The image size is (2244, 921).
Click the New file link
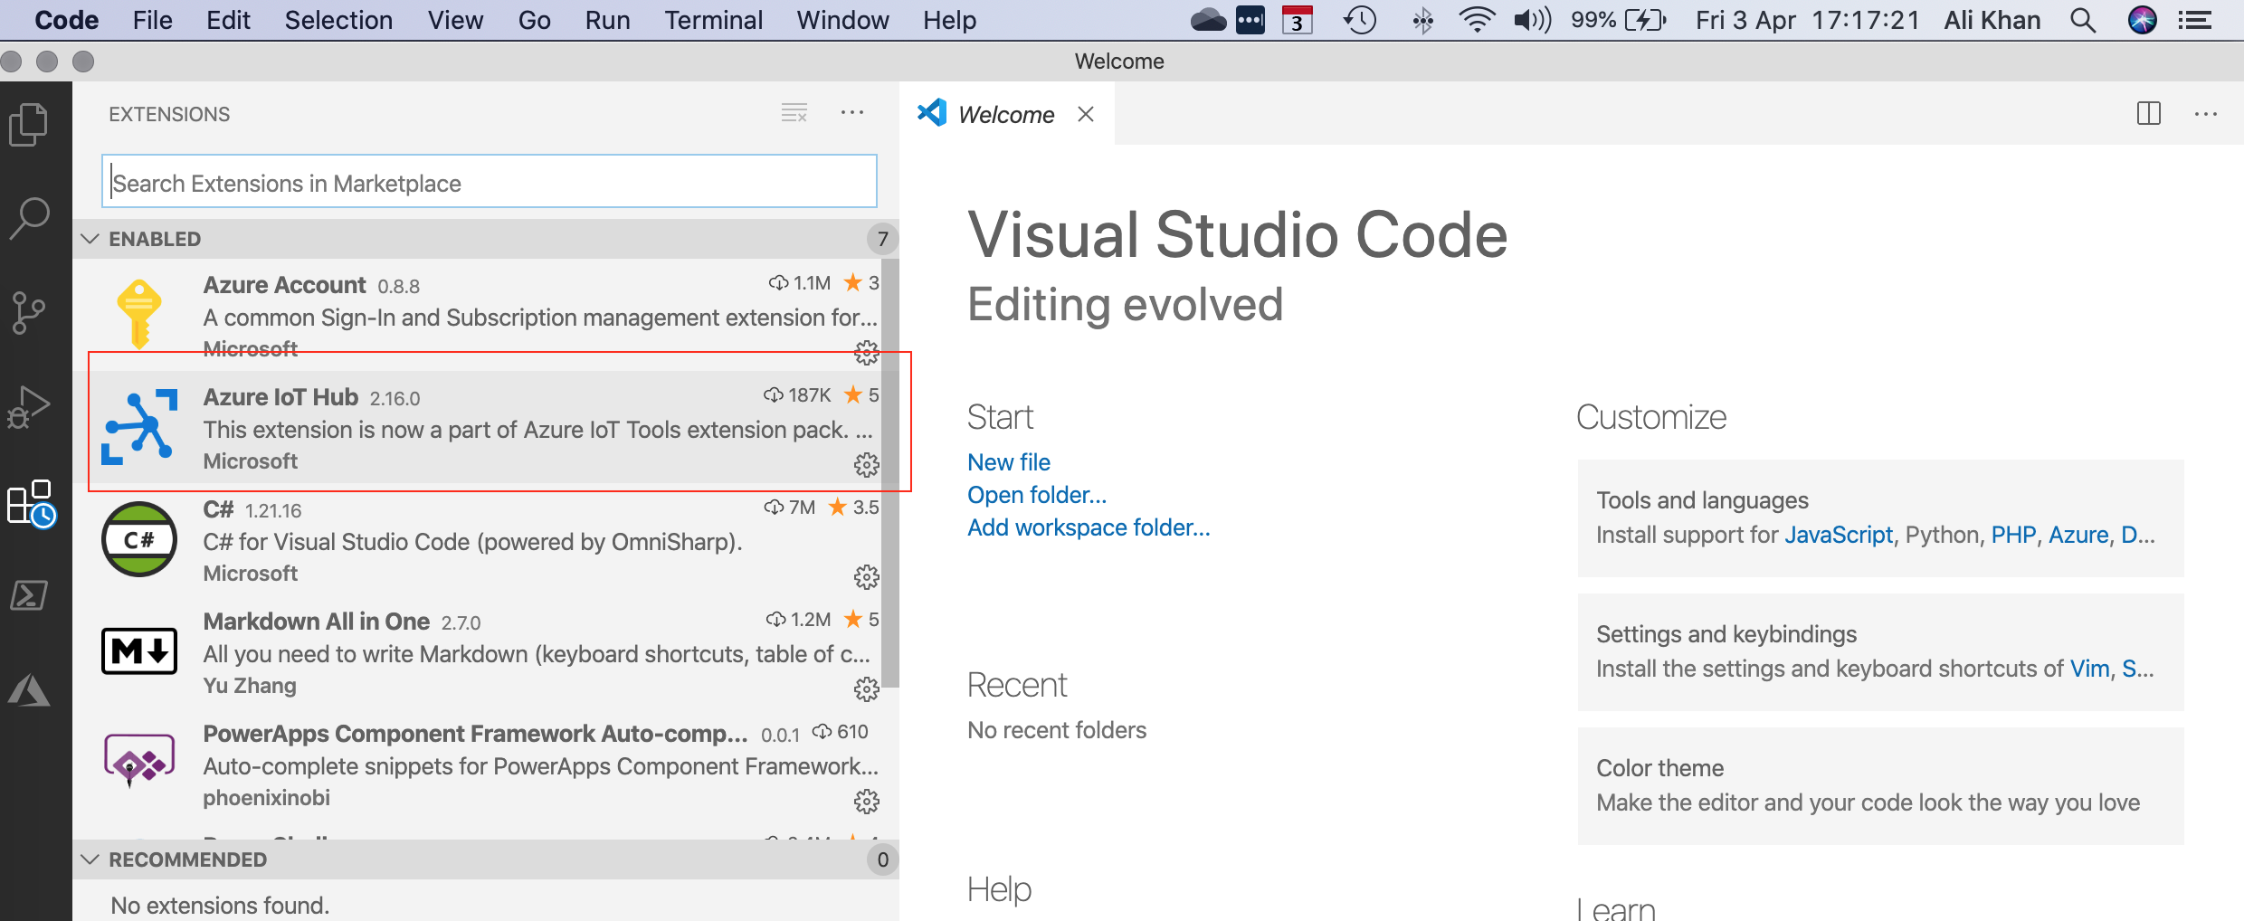(1009, 462)
